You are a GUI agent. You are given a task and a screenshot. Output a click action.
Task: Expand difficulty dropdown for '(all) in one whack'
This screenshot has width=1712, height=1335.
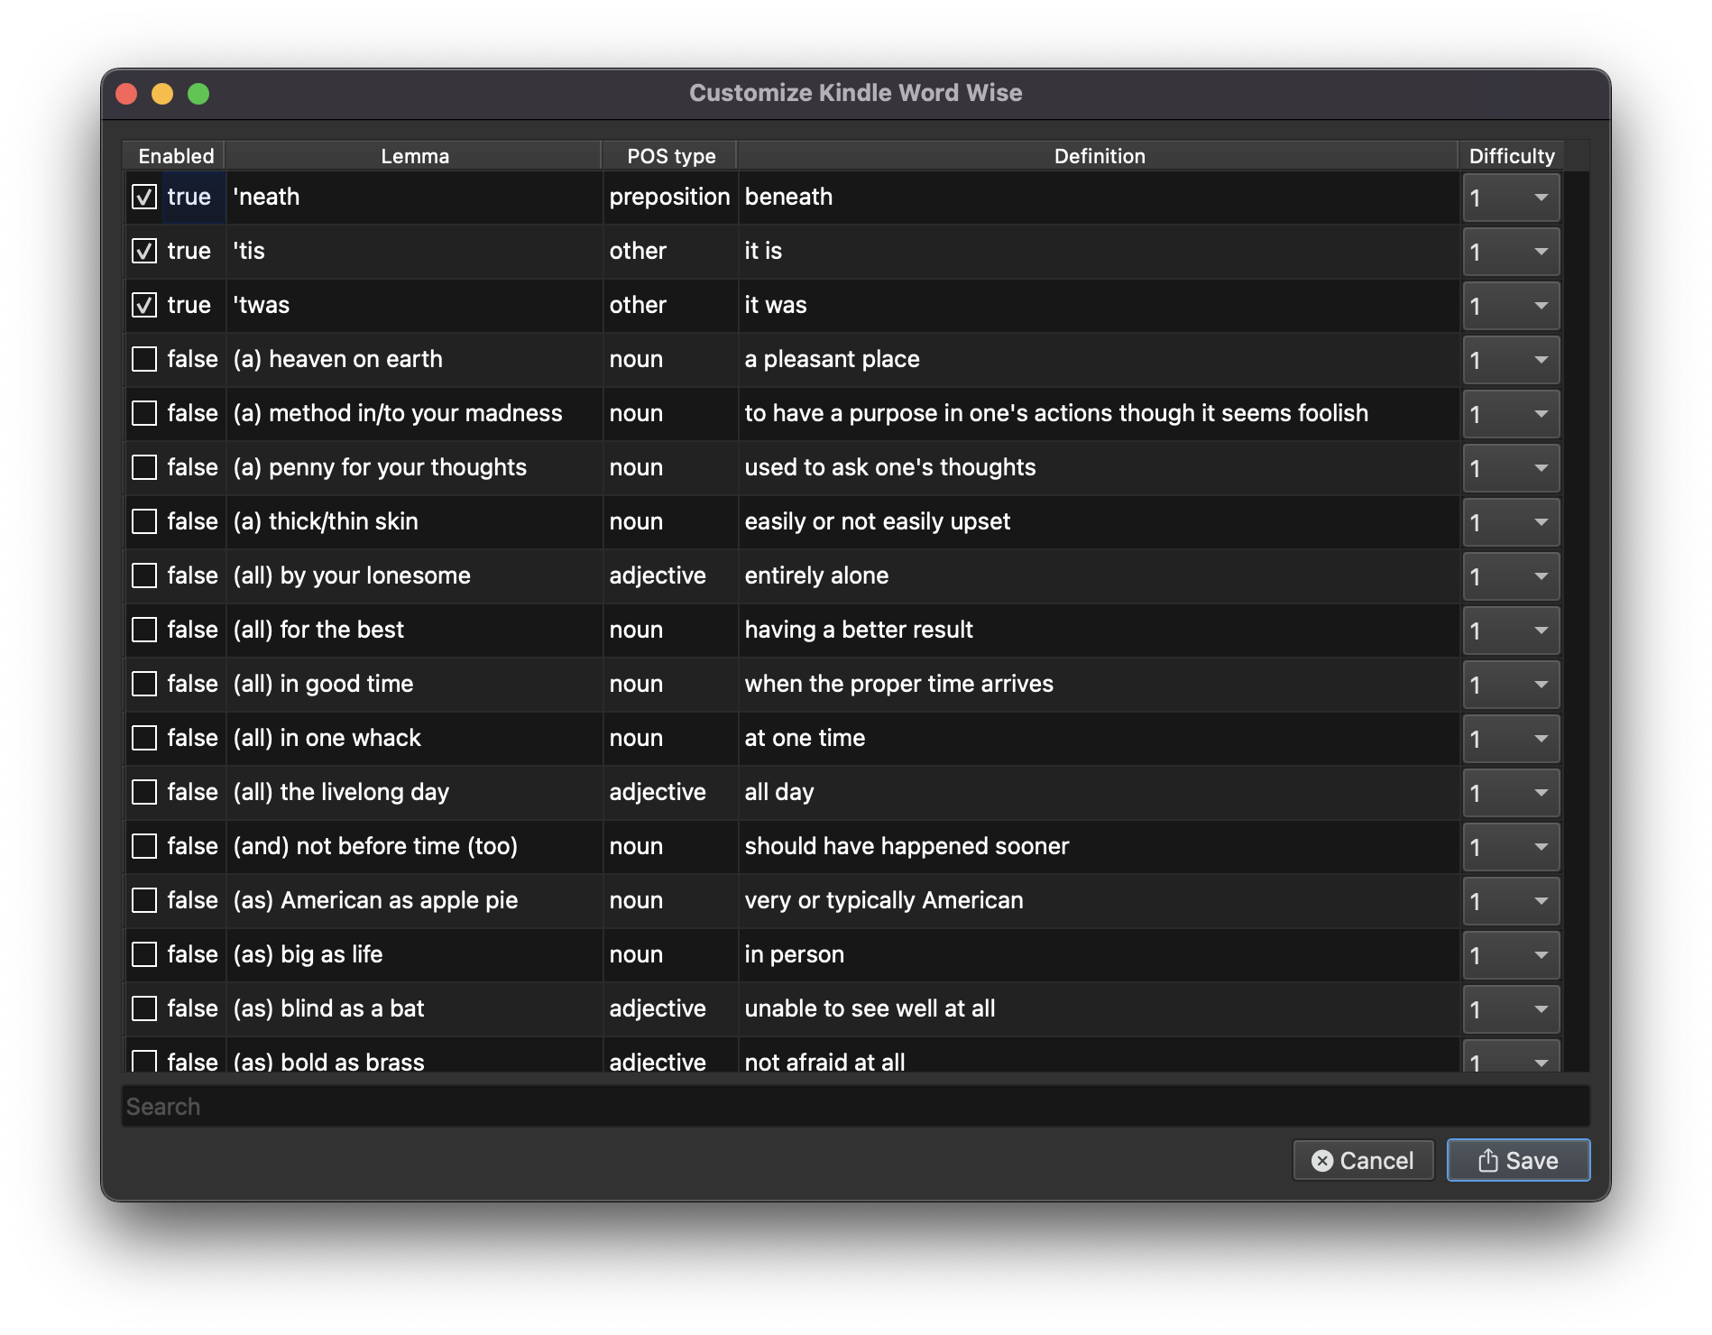click(x=1511, y=739)
